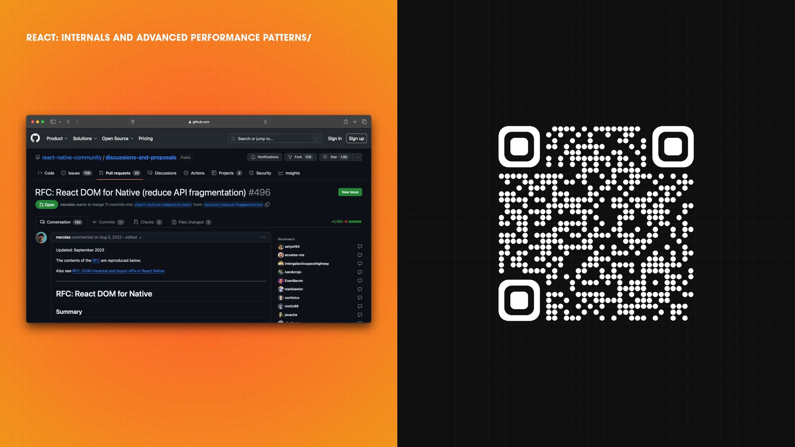Open the Files changed tab
Screen dimensions: 795x447
click(x=191, y=222)
